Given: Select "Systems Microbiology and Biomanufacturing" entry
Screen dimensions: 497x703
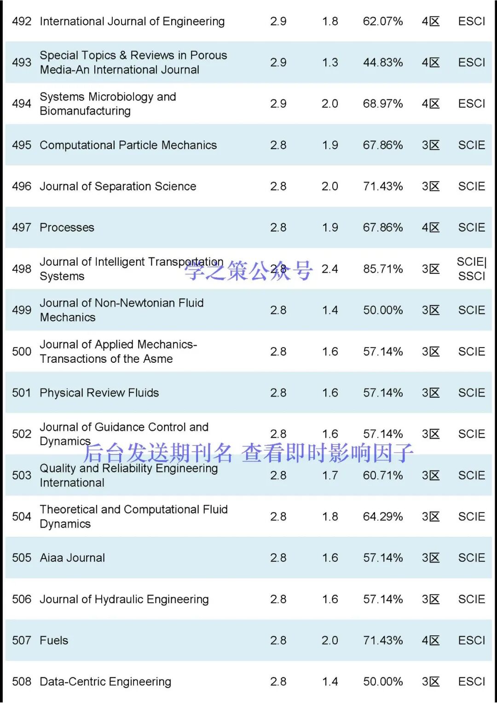Looking at the screenshot, I should pos(108,104).
